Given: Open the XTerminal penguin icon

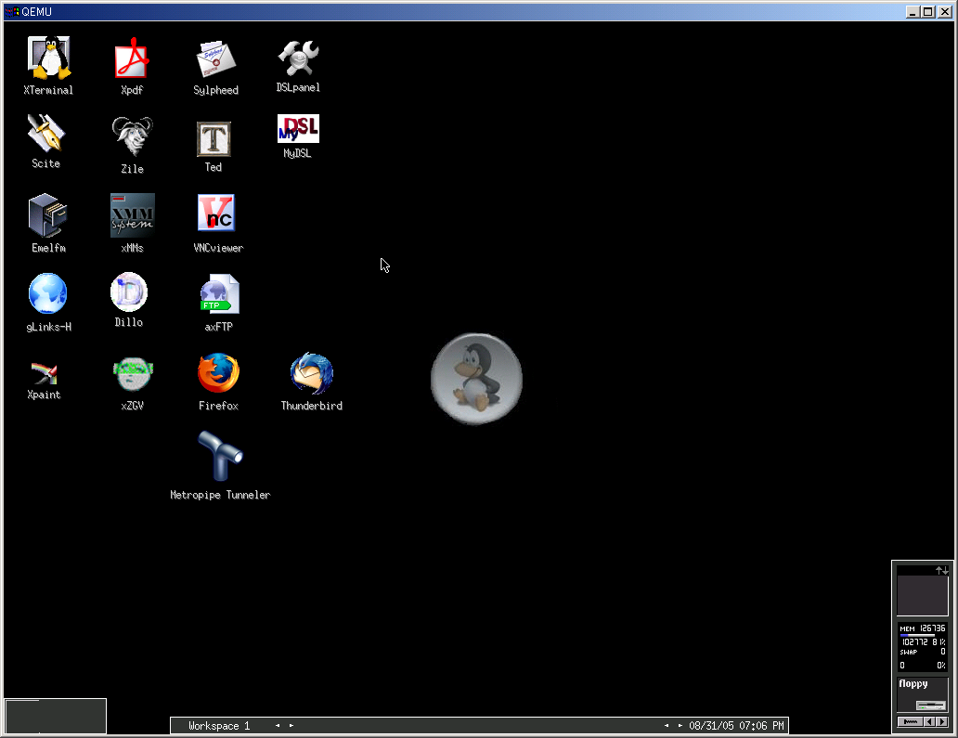Looking at the screenshot, I should tap(49, 58).
